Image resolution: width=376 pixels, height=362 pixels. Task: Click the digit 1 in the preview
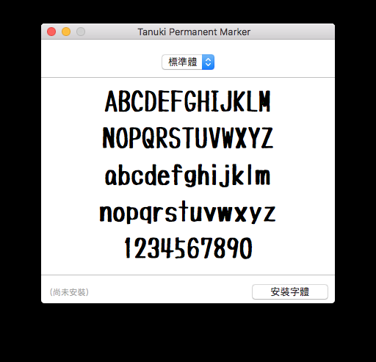coord(127,248)
